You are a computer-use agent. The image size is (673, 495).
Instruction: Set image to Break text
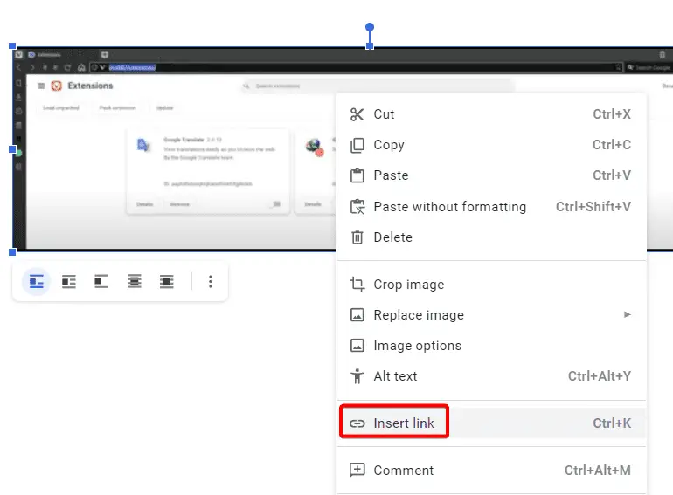click(101, 282)
